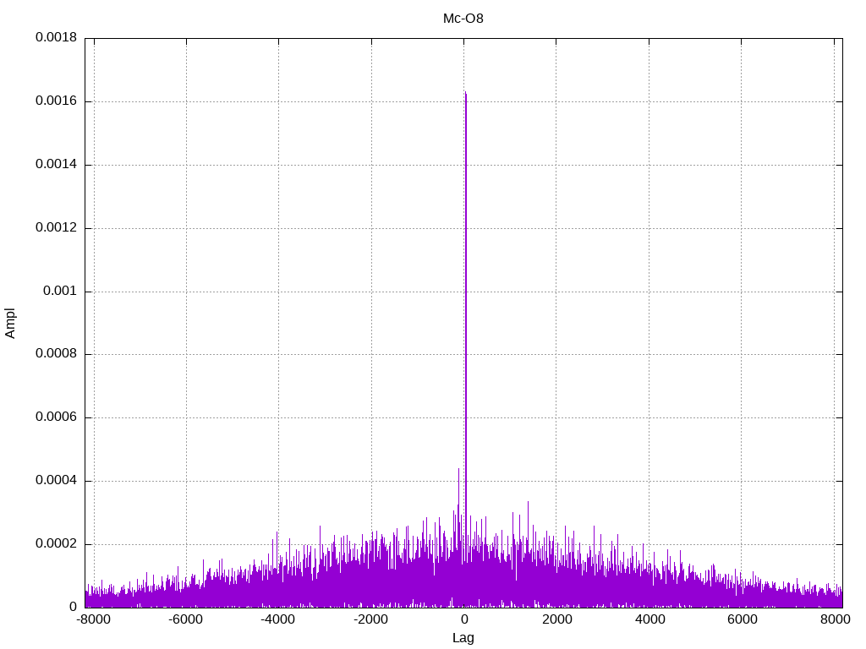Click x-axis tick label 4000
The width and height of the screenshot is (866, 649).
pos(649,619)
